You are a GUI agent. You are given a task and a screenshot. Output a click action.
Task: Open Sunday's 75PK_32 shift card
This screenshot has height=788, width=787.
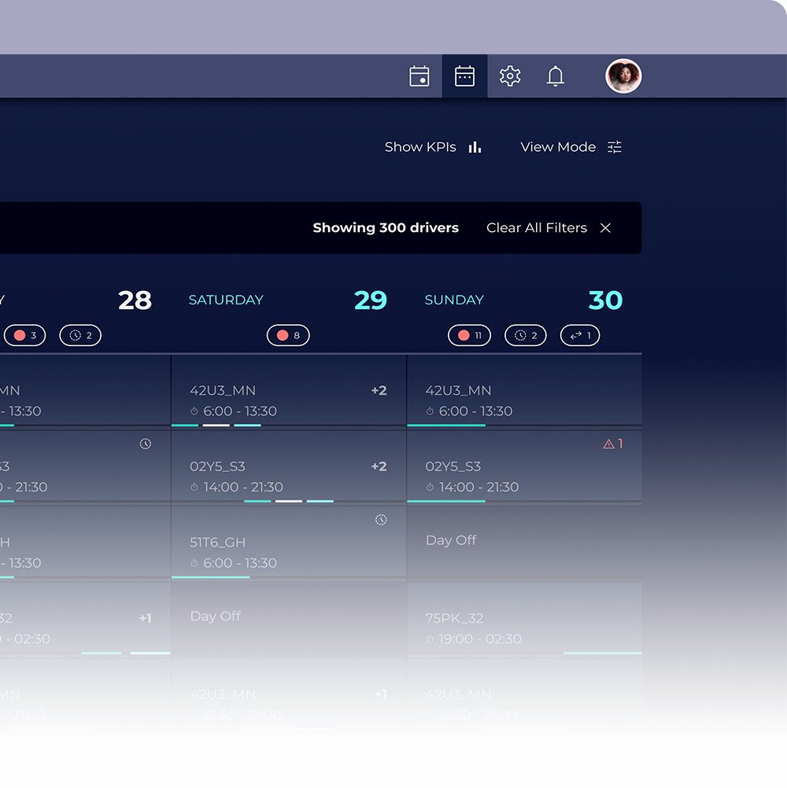pyautogui.click(x=523, y=628)
